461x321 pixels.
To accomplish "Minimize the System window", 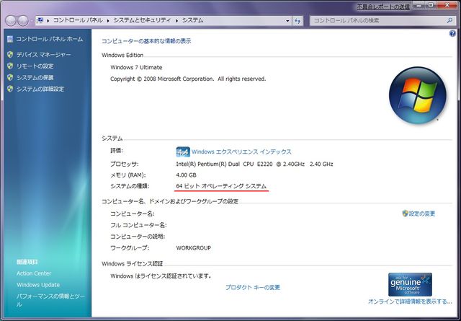I will [419, 5].
